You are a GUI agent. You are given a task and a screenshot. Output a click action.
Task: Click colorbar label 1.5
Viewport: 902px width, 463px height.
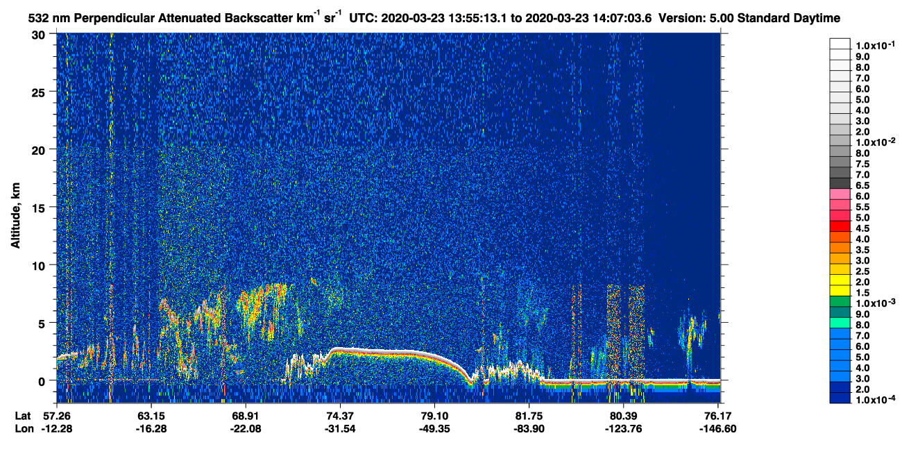point(863,293)
